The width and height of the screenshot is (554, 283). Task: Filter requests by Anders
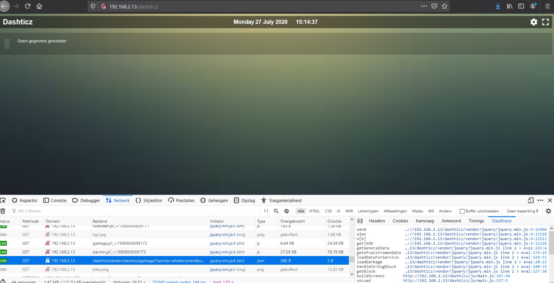(445, 211)
